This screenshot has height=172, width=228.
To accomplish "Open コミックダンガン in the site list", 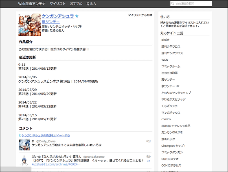I will click(x=172, y=152).
